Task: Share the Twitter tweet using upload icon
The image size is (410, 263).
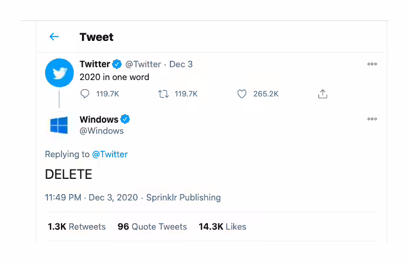Action: click(323, 94)
